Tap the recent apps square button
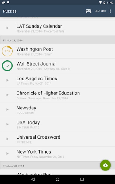 click(x=82, y=179)
